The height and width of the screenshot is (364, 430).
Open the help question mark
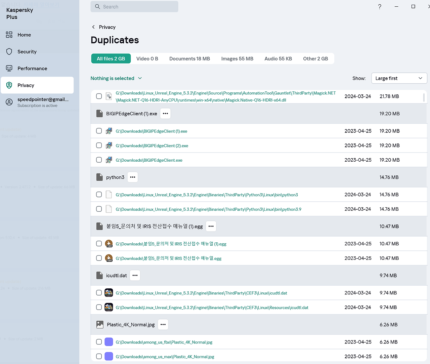pos(380,7)
